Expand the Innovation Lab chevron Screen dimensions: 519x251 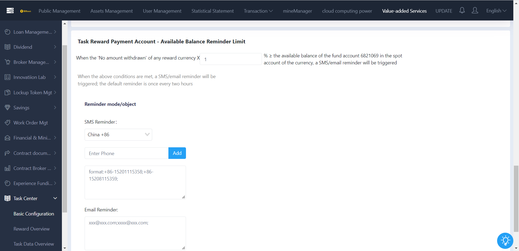click(x=55, y=77)
